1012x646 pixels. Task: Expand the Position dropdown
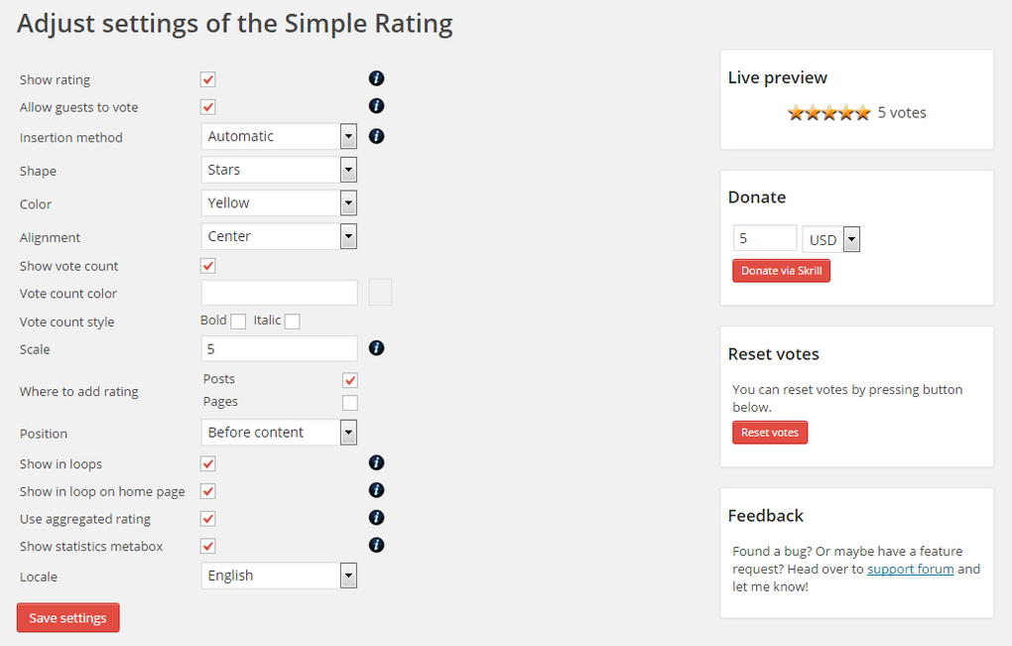348,432
